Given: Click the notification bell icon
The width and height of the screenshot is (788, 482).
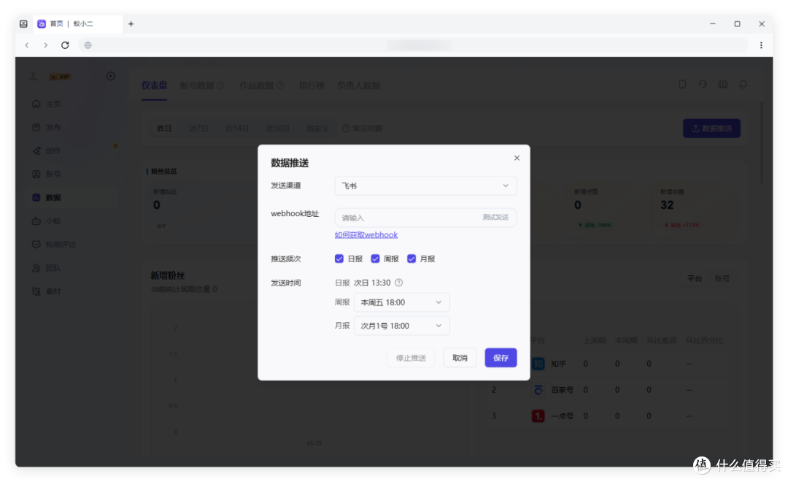Looking at the screenshot, I should pos(743,84).
